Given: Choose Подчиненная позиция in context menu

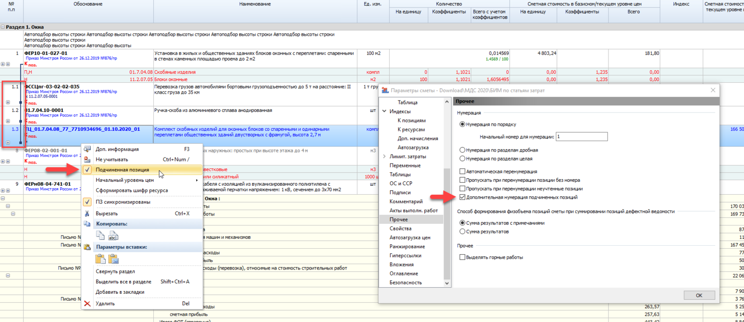Looking at the screenshot, I should click(122, 170).
